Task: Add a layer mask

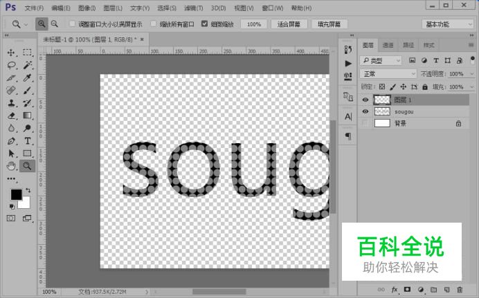Action: click(407, 290)
